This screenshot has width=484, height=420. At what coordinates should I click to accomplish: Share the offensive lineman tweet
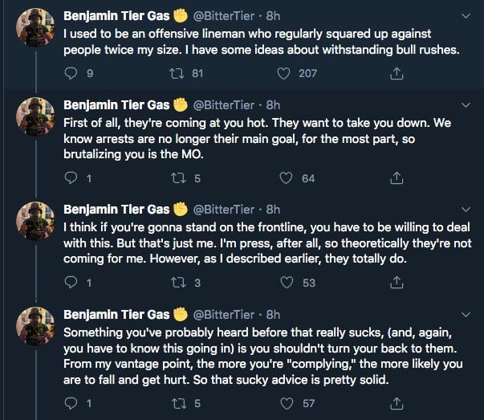(396, 74)
